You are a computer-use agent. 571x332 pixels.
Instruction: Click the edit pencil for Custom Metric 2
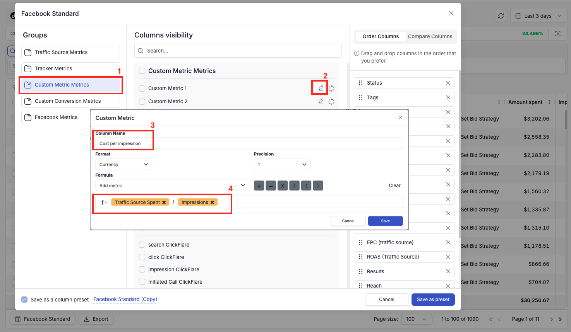coord(321,101)
